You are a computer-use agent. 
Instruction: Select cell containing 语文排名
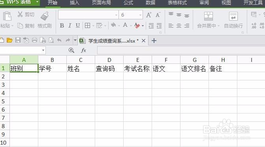pyautogui.click(x=195, y=68)
